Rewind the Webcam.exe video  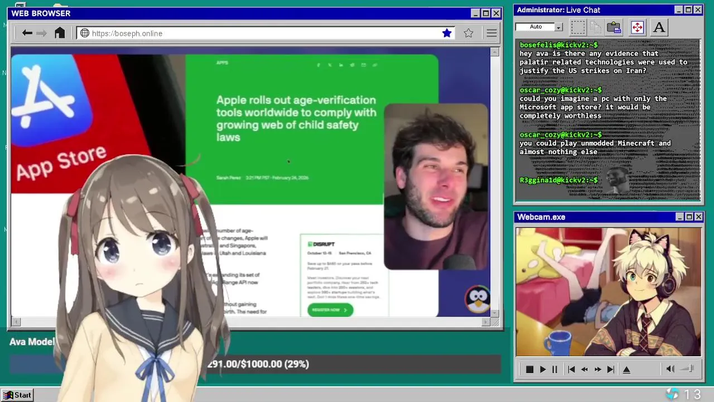[x=584, y=369]
